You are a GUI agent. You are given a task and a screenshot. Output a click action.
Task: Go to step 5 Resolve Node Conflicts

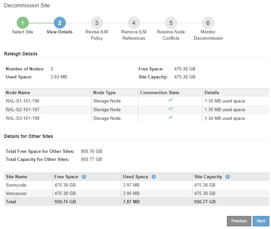point(171,23)
